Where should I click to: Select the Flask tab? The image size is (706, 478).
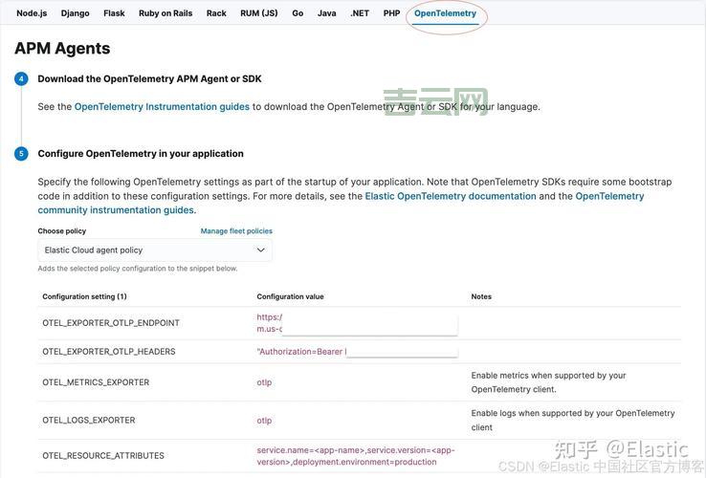[x=114, y=13]
